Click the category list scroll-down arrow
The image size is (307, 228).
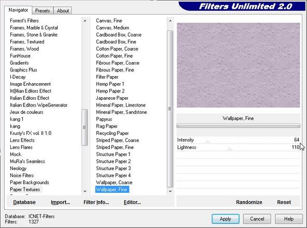click(x=85, y=191)
